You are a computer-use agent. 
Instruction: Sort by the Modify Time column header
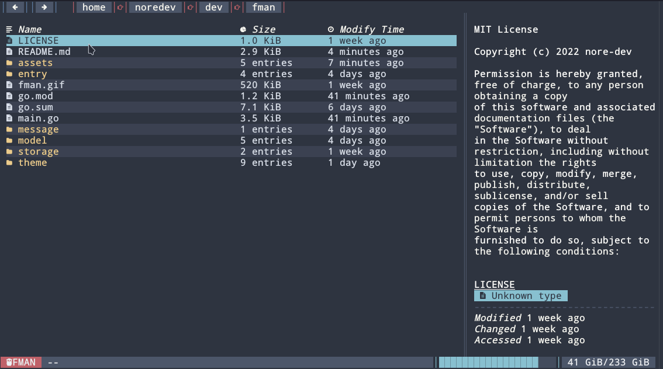tap(372, 30)
